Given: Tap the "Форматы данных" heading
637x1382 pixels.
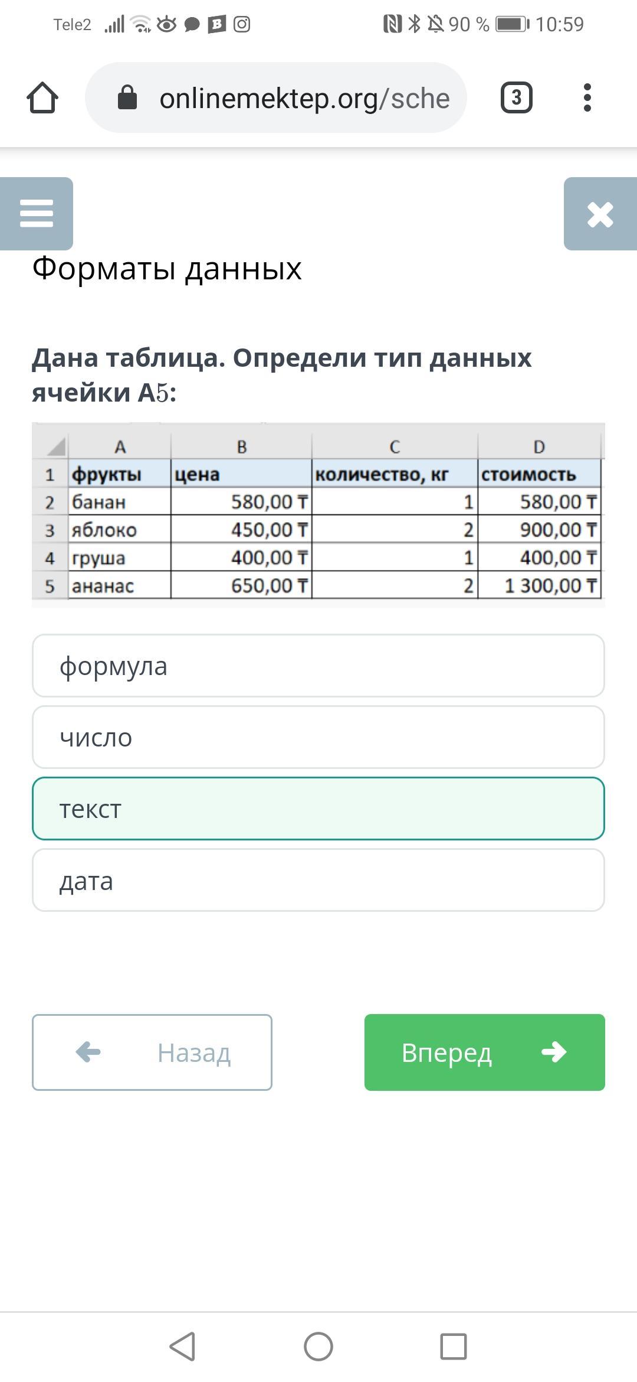Looking at the screenshot, I should pos(167,269).
